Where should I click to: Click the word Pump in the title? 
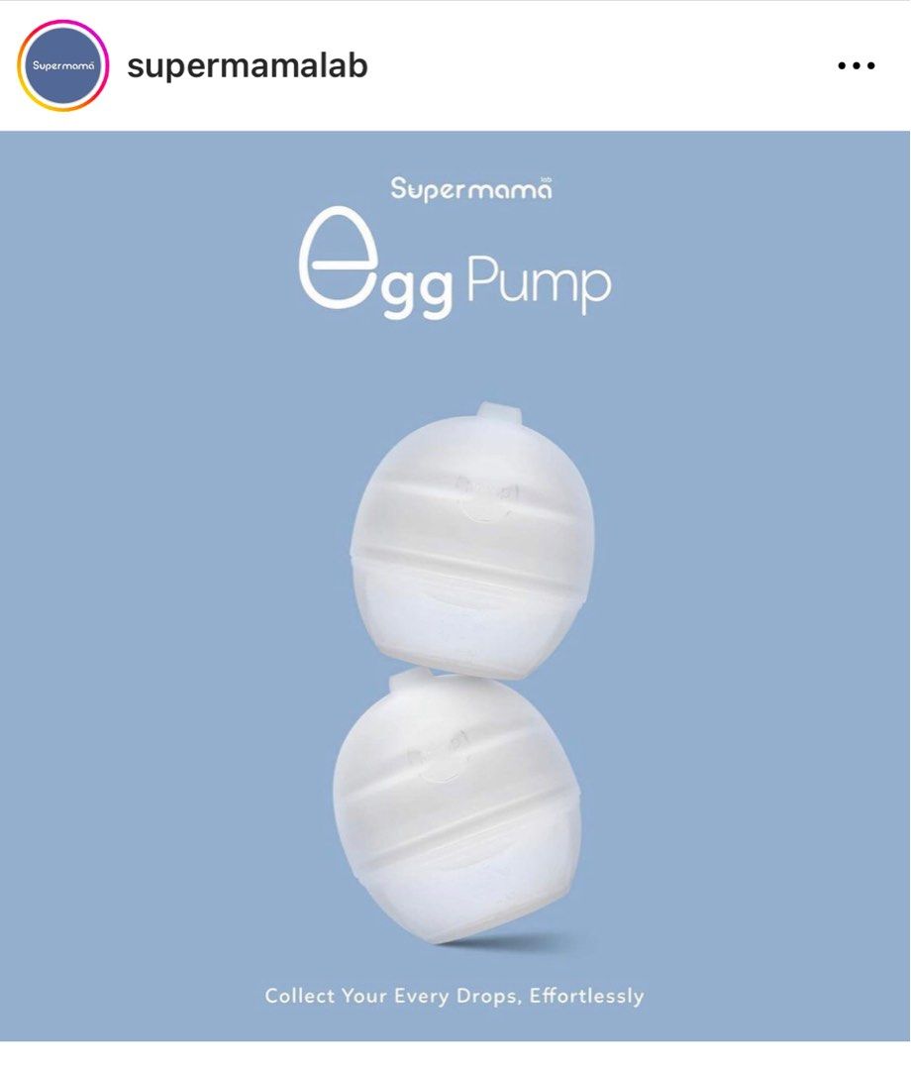coord(540,282)
